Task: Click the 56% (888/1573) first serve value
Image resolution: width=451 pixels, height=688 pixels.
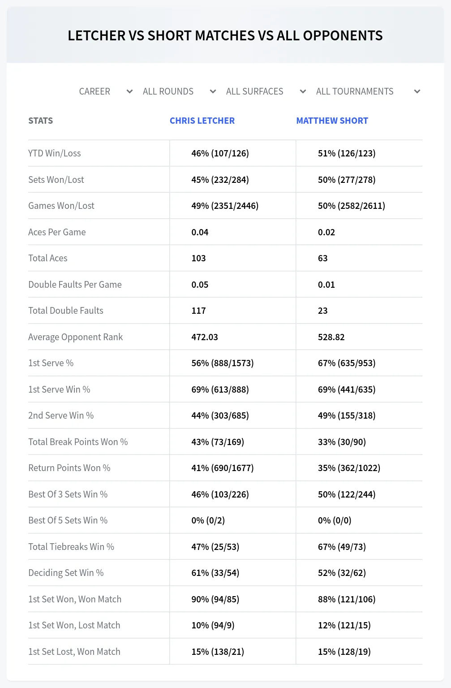Action: click(x=223, y=363)
